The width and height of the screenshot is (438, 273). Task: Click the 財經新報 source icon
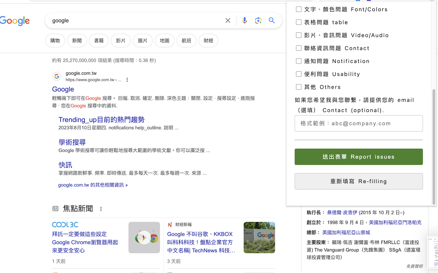pyautogui.click(x=170, y=225)
